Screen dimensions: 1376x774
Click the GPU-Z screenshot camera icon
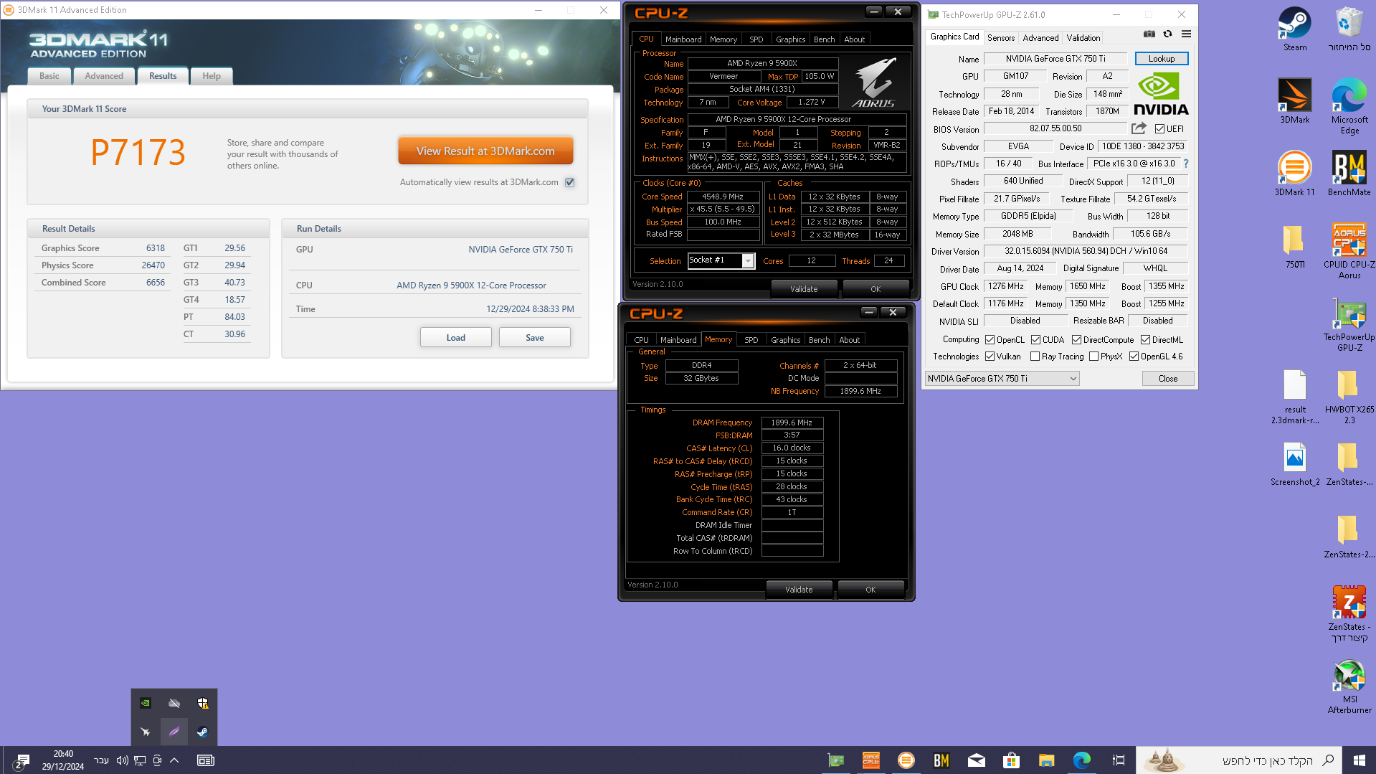[1149, 34]
